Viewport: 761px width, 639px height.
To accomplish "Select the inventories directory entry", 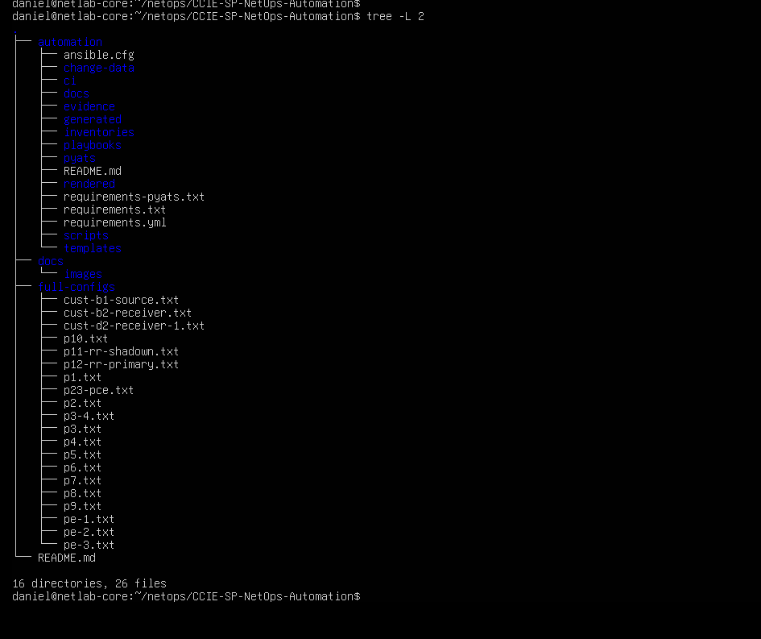I will pyautogui.click(x=98, y=132).
